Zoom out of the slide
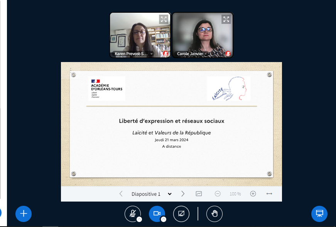Image resolution: width=336 pixels, height=227 pixels. tap(218, 194)
